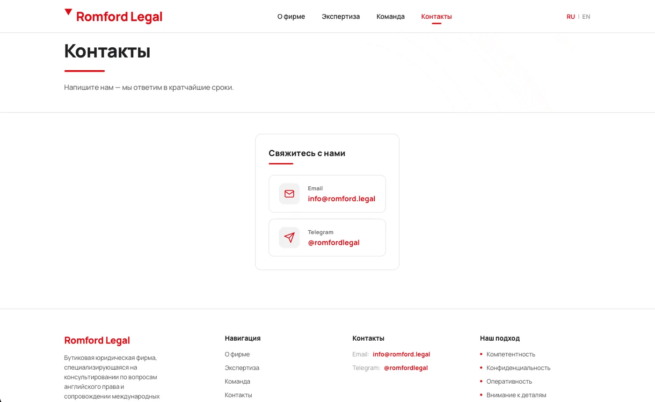
Task: Click the Romford Legal header logo
Action: point(113,16)
